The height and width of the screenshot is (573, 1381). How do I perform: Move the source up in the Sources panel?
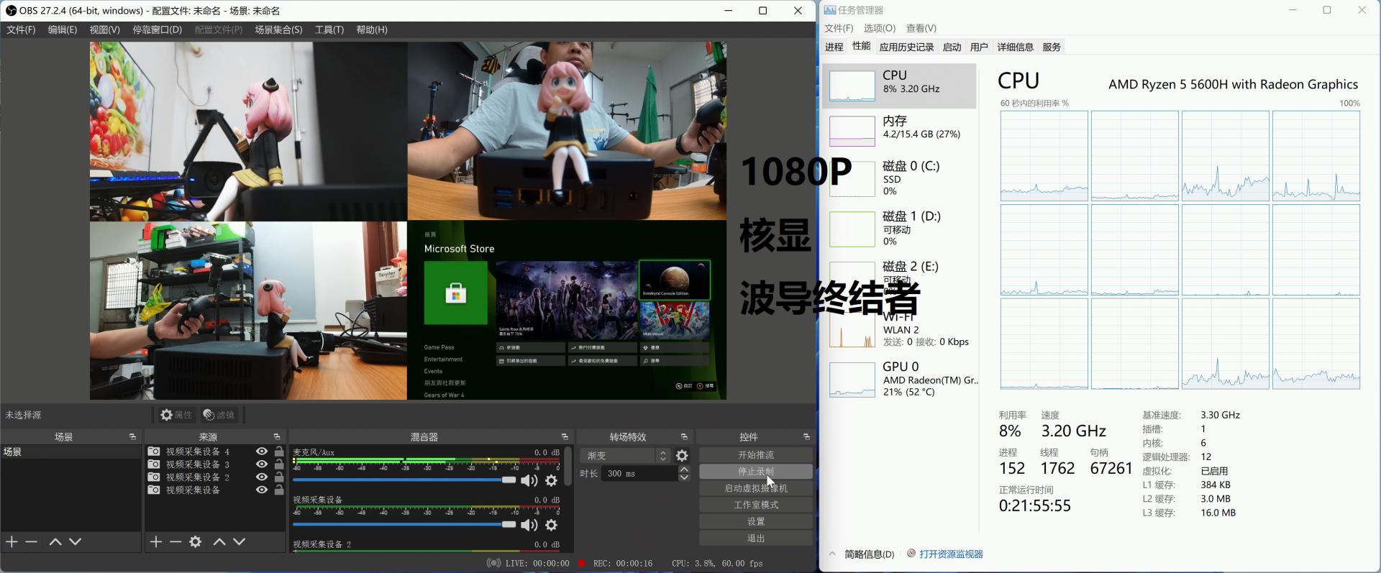coord(219,541)
